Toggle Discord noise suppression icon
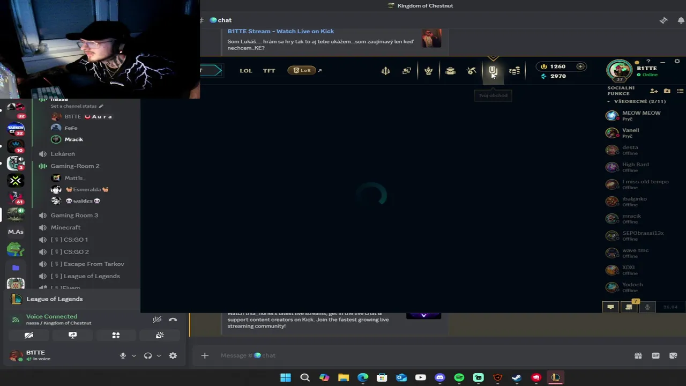The height and width of the screenshot is (386, 686). tap(157, 320)
